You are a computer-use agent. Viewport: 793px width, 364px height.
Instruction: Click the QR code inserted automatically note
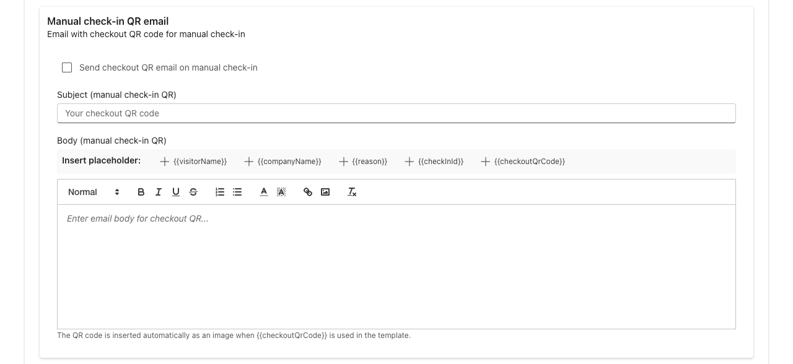[x=234, y=336]
